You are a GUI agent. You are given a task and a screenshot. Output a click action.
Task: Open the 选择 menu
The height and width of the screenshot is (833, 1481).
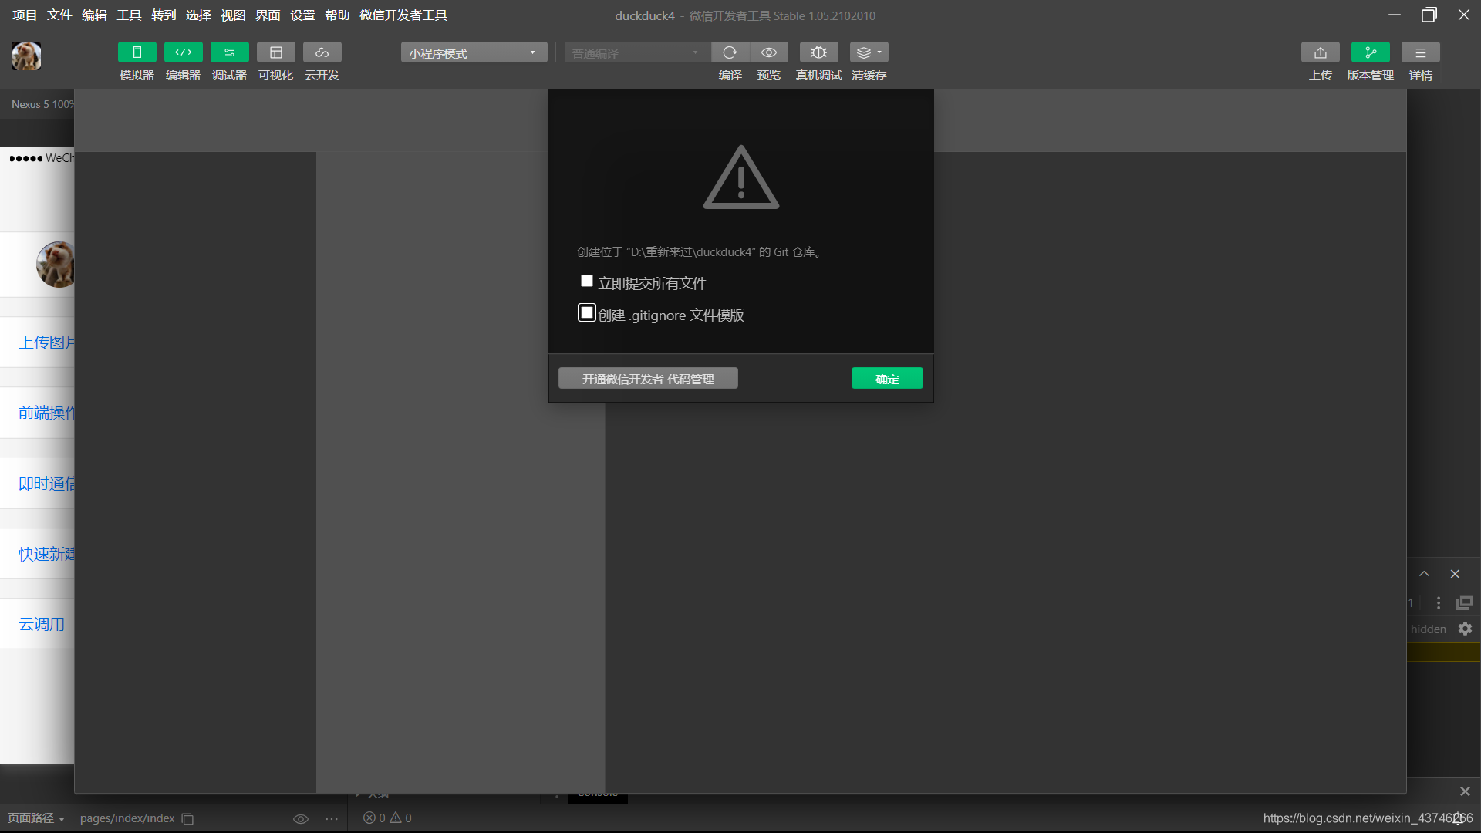[x=198, y=15]
